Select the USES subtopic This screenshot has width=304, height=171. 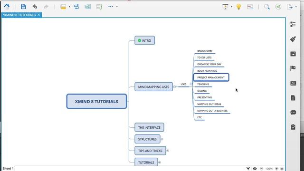[183, 84]
